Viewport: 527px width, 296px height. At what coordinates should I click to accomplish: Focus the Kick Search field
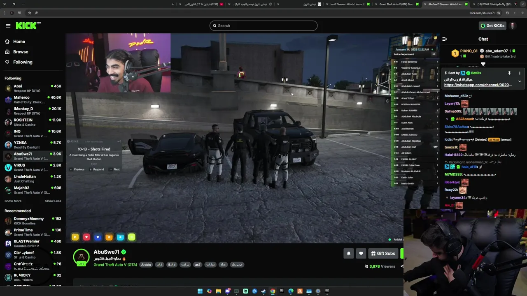click(x=263, y=25)
